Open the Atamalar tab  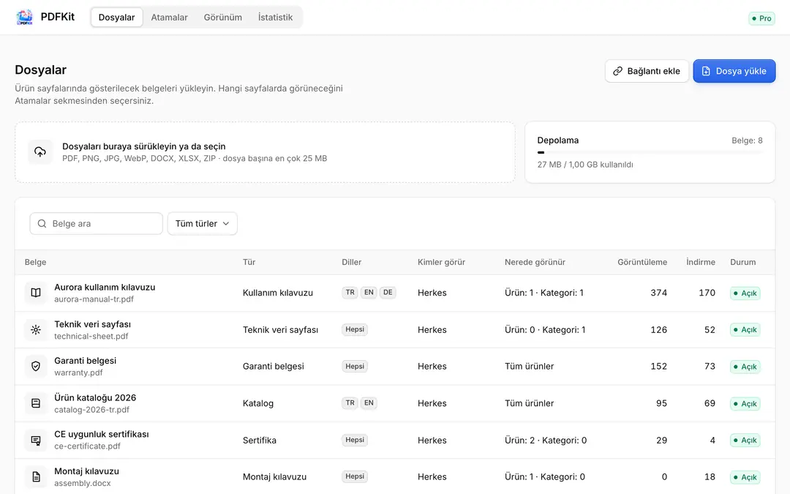169,17
